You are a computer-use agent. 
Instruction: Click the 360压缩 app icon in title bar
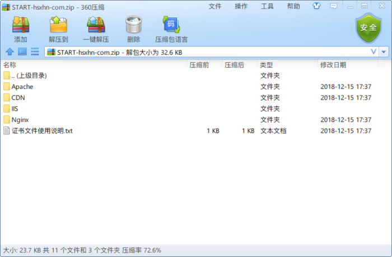point(6,7)
